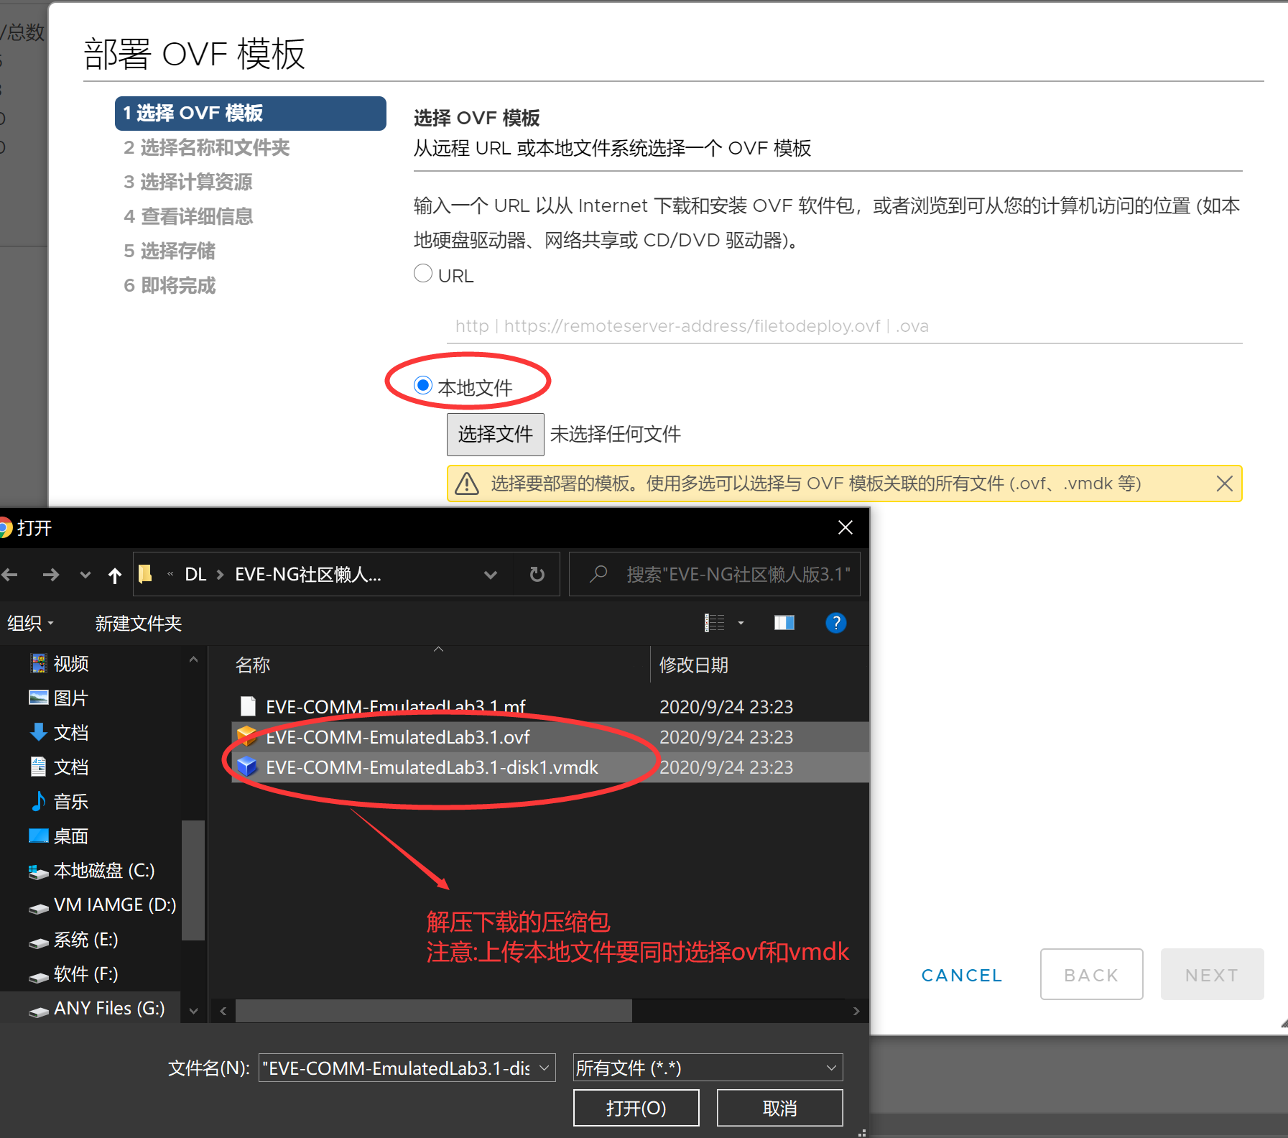Dismiss the yellow warning banner

(x=1225, y=484)
